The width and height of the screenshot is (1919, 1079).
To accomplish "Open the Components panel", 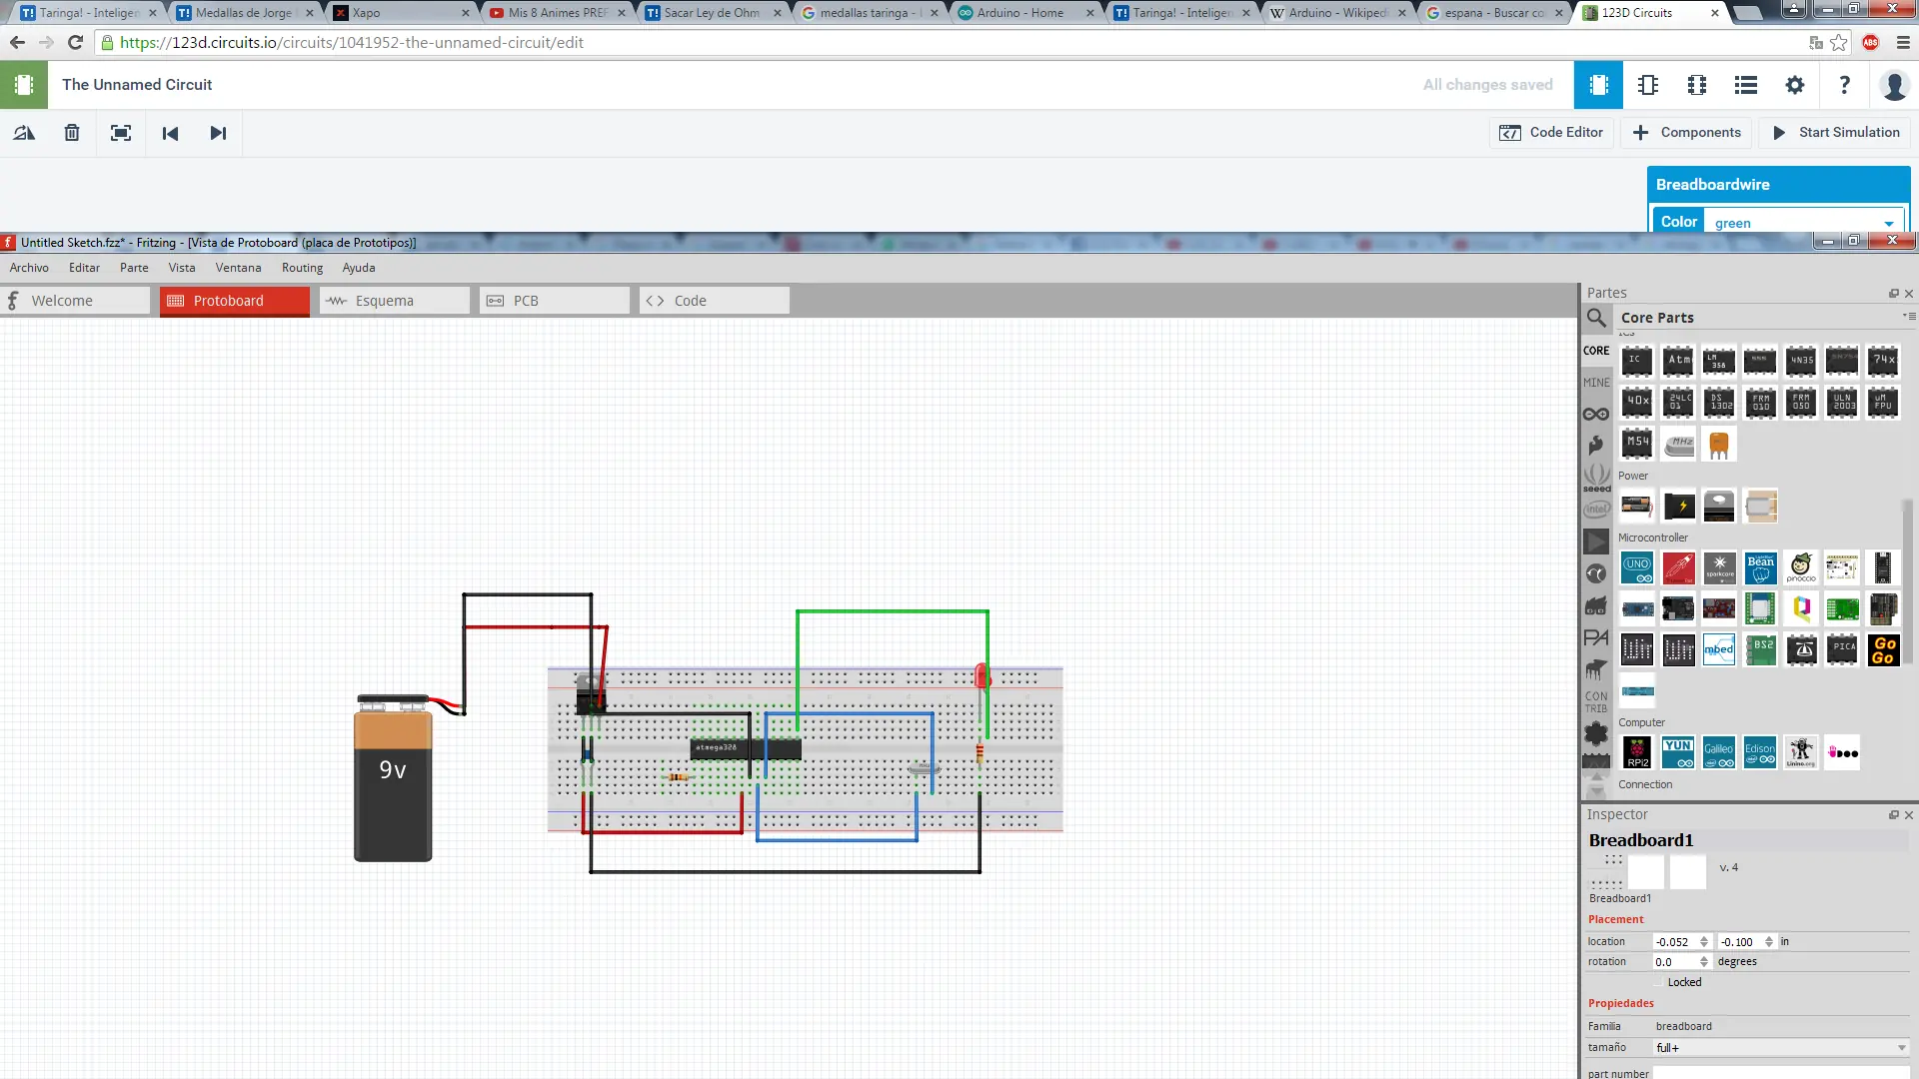I will pos(1687,132).
